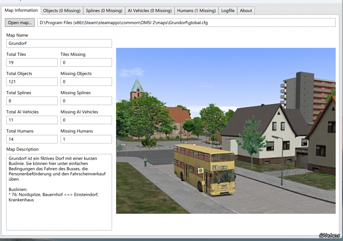
Task: Click the Total Splines field showing 8
Action: [x=32, y=101]
